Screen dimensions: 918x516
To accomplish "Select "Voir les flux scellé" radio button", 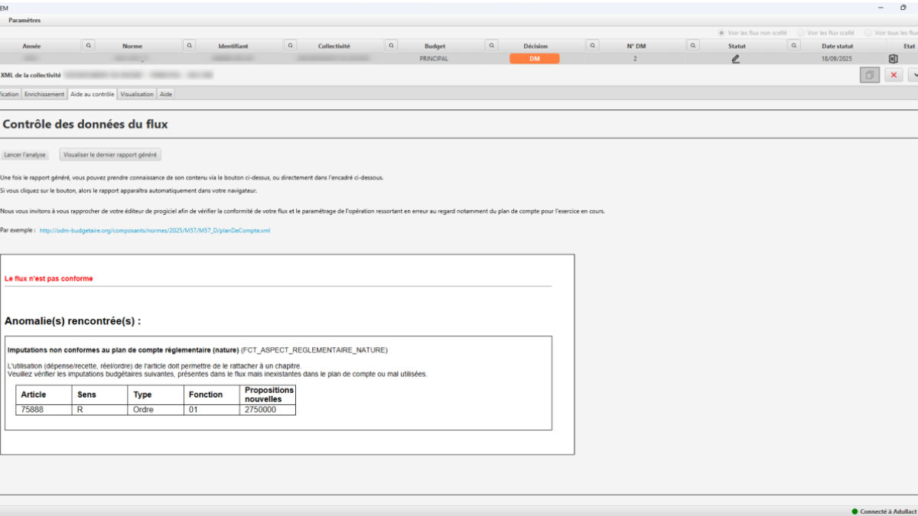I will (801, 33).
